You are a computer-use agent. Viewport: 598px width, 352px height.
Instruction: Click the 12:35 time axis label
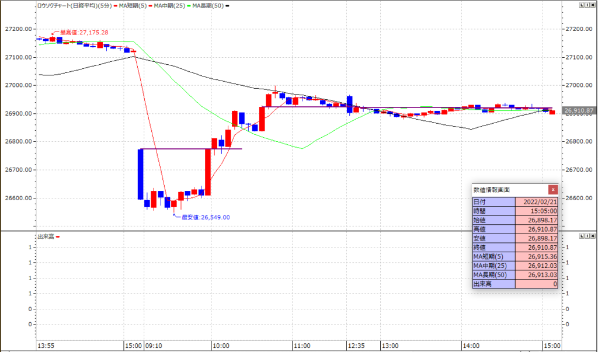pyautogui.click(x=356, y=346)
